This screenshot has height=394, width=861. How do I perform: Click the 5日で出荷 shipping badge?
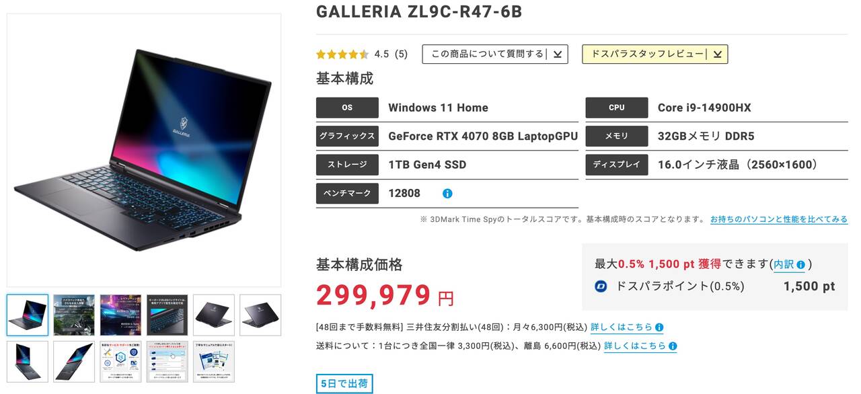tap(344, 384)
